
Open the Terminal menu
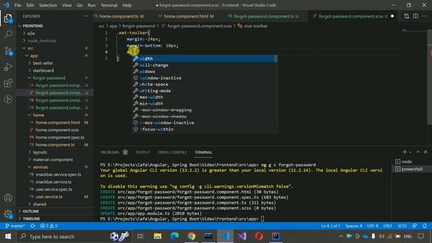click(109, 5)
